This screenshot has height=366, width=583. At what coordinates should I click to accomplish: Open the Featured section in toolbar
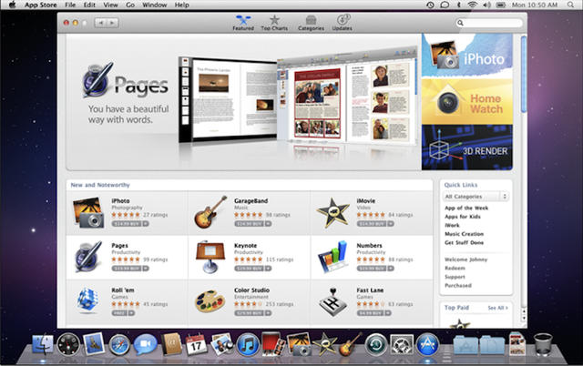243,22
